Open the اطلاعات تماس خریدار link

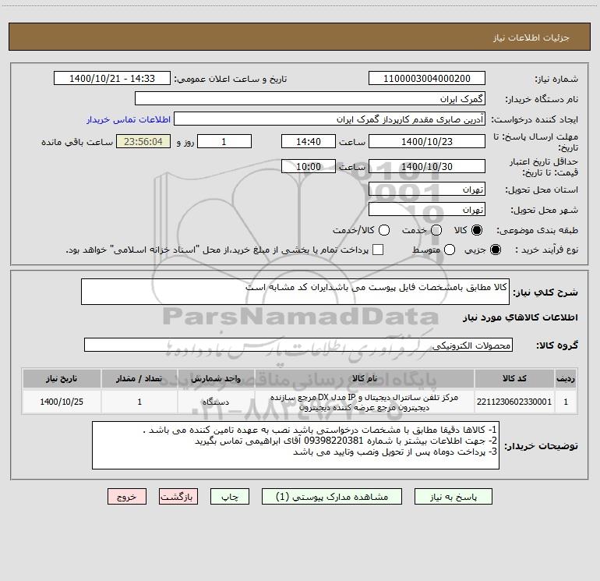129,119
